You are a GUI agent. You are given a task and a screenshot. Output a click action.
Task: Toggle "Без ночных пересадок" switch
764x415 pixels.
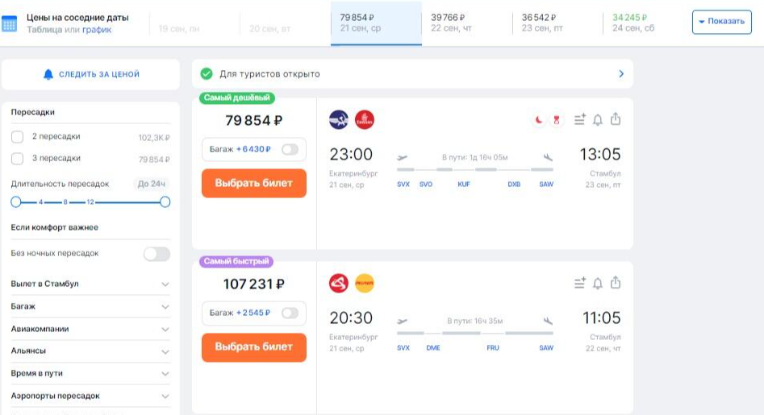pyautogui.click(x=157, y=254)
